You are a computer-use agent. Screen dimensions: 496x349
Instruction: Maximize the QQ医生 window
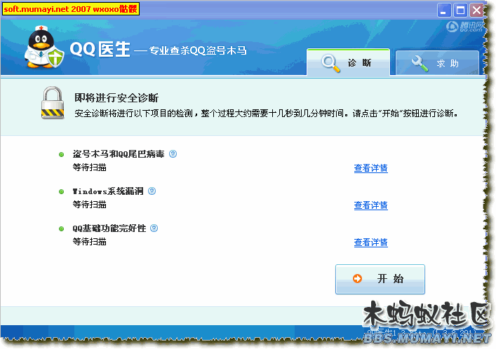tap(460, 11)
